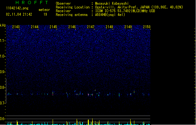Screen dimensions: 196x125
Task: Select the name Masayuki Kobayashi
Action: (112, 3)
